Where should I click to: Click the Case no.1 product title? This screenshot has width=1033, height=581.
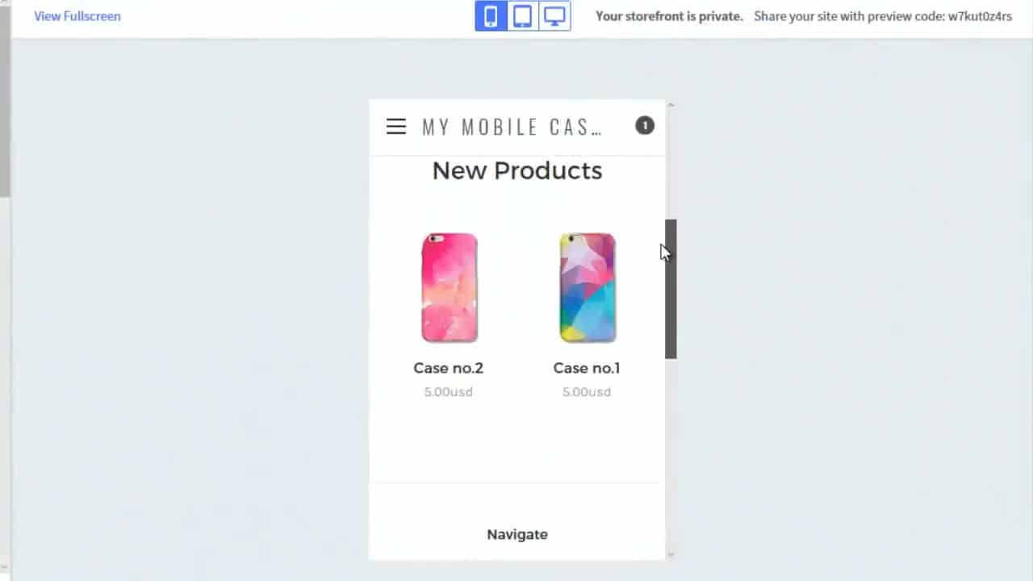[x=587, y=368]
